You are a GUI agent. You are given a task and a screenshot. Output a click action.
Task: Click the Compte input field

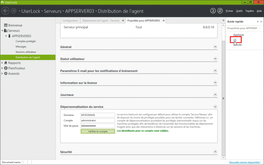click(98, 120)
